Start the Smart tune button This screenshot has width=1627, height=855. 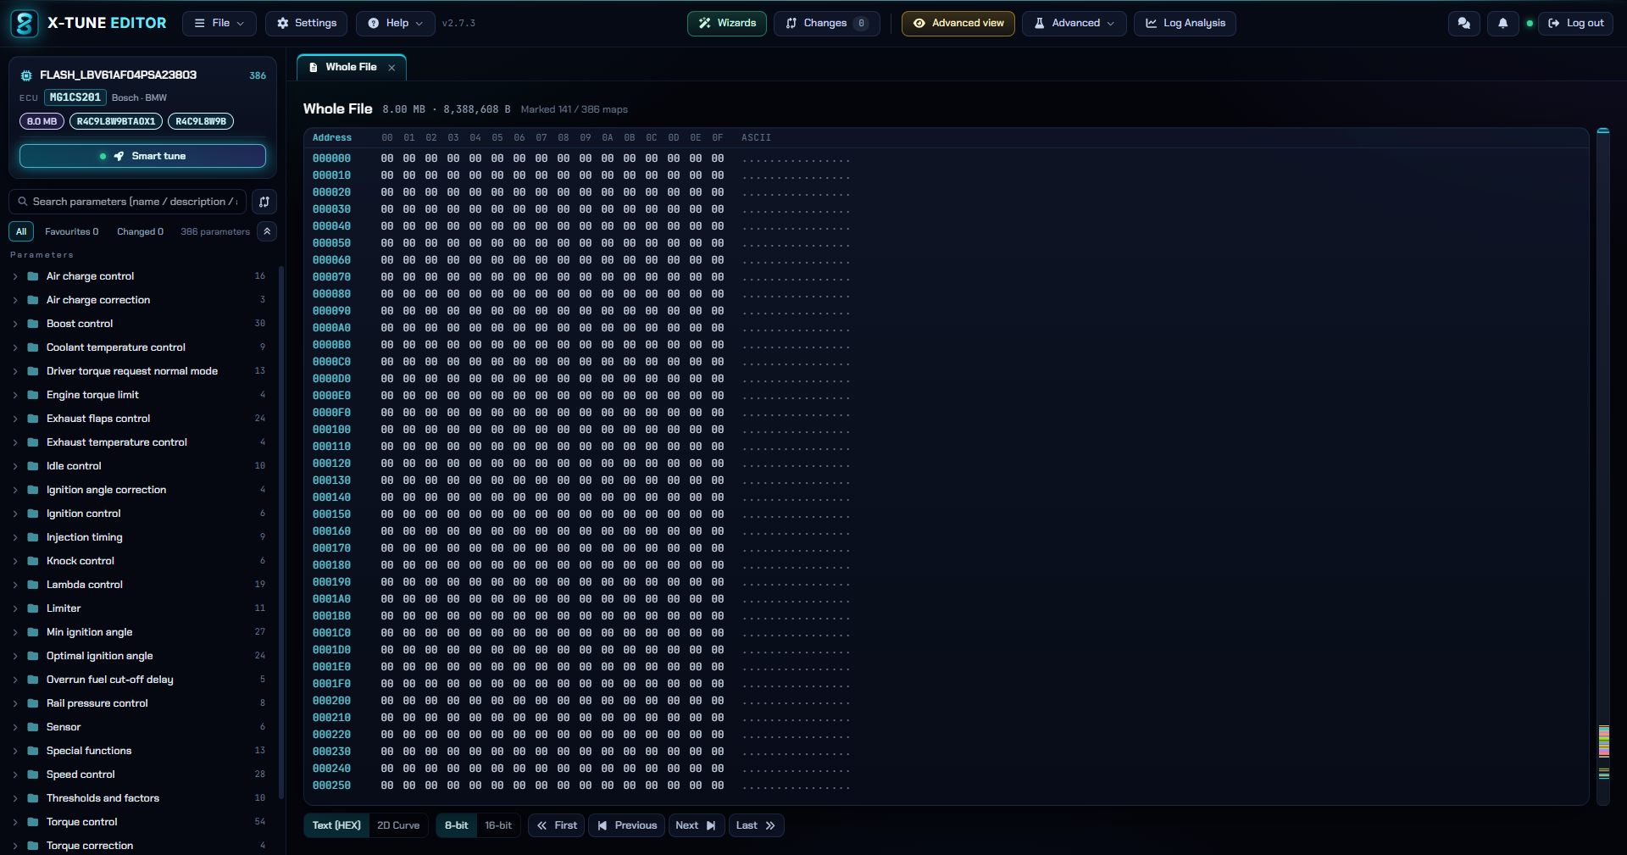pos(142,156)
